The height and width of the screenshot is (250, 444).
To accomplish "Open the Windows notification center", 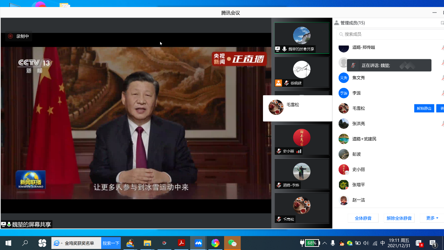I will 433,243.
